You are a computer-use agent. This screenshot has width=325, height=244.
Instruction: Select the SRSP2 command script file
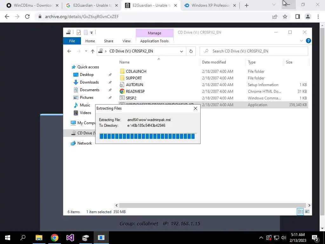[x=131, y=98]
